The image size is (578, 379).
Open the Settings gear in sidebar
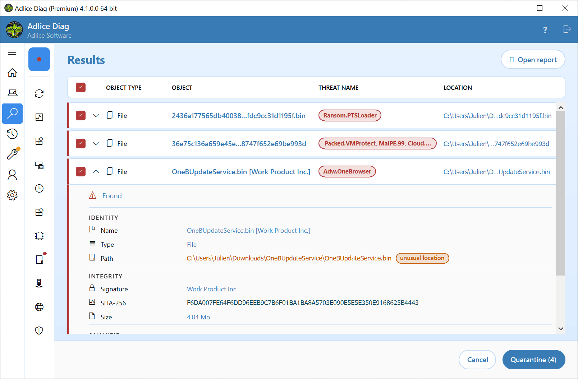(12, 195)
